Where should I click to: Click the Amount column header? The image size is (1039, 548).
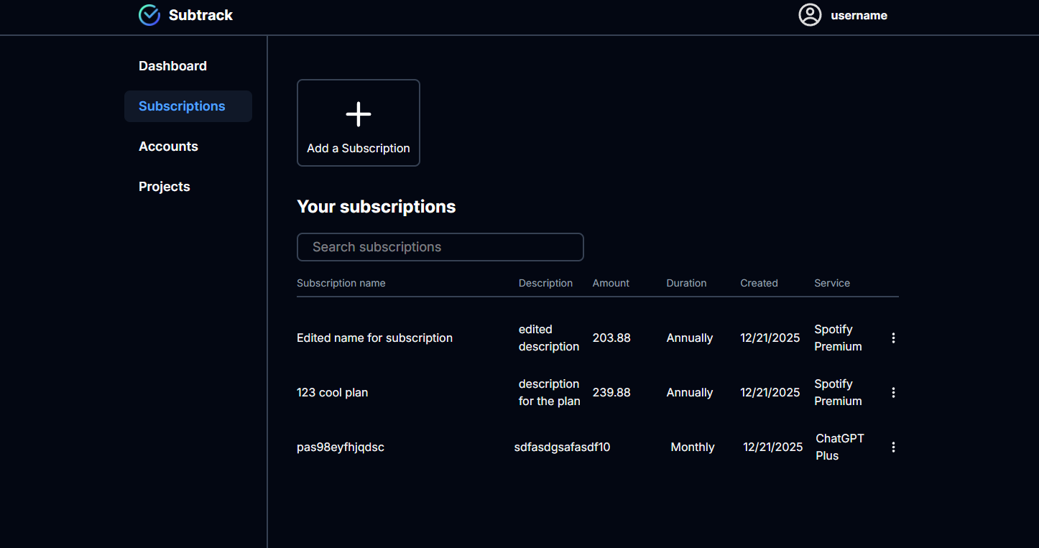[611, 283]
